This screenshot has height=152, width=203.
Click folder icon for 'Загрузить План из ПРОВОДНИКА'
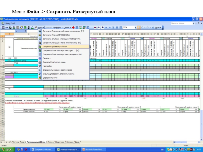coord(40,35)
